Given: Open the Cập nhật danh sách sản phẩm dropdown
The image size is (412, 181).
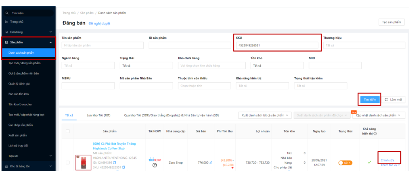Looking at the screenshot, I should [x=379, y=115].
